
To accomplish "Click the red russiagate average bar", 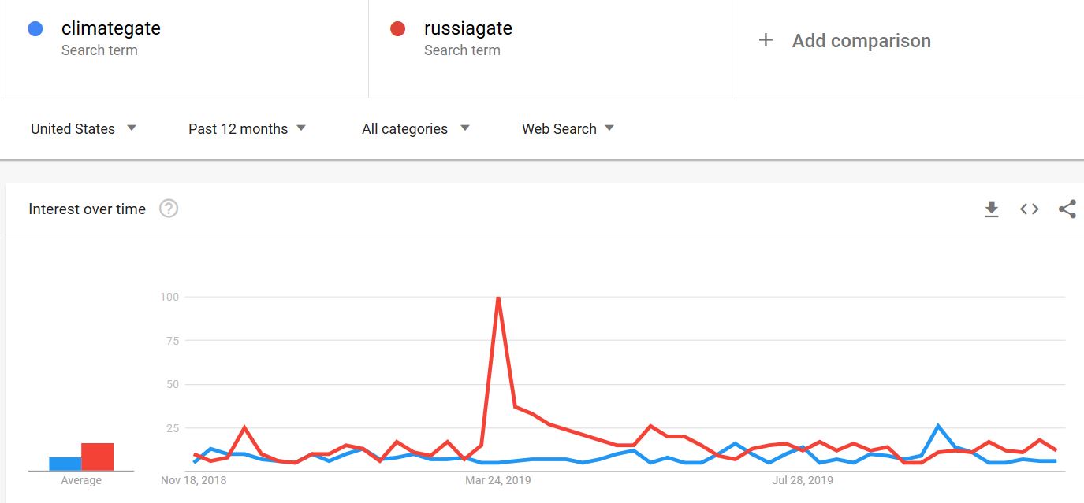I will coord(98,457).
